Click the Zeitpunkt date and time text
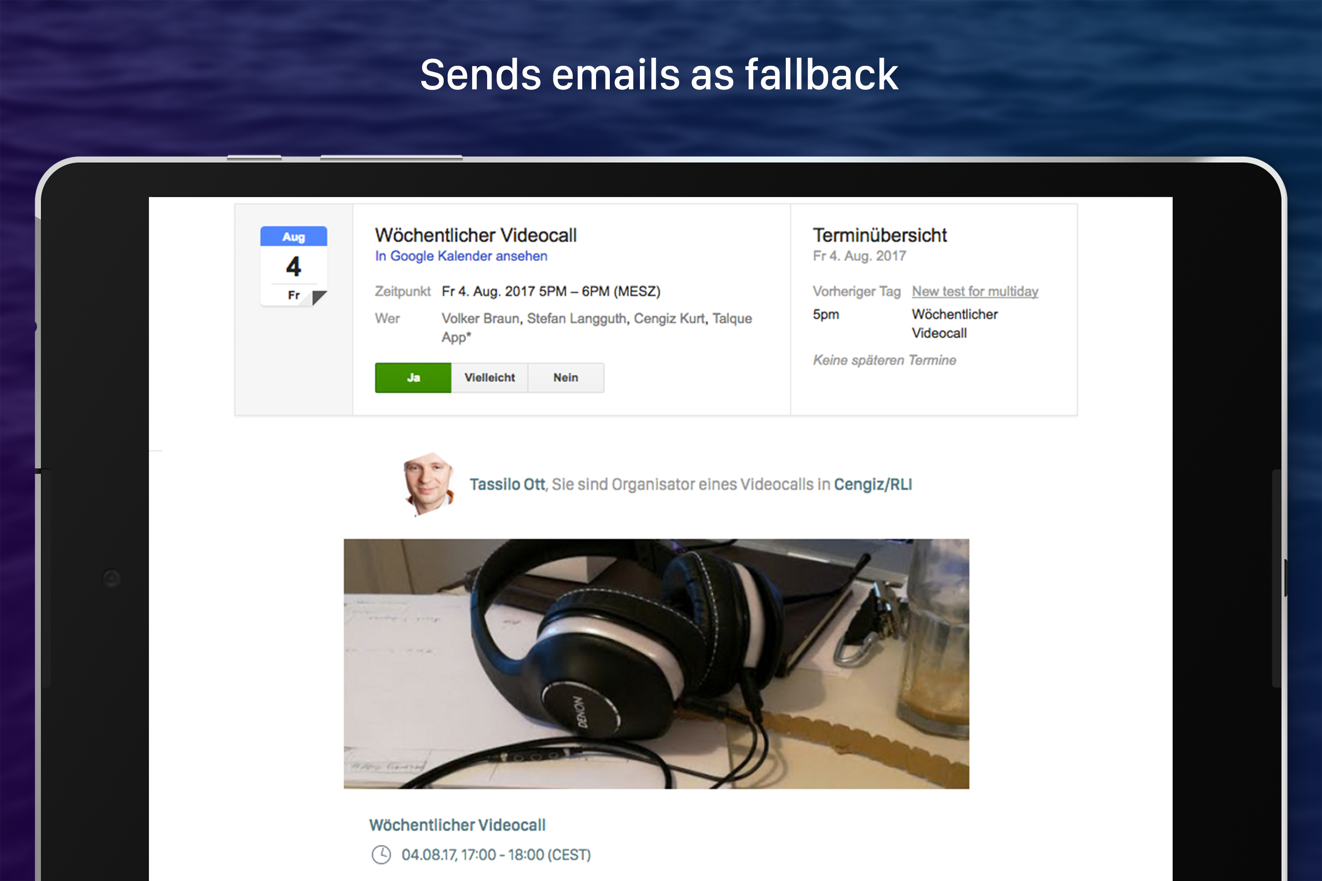 pyautogui.click(x=551, y=292)
